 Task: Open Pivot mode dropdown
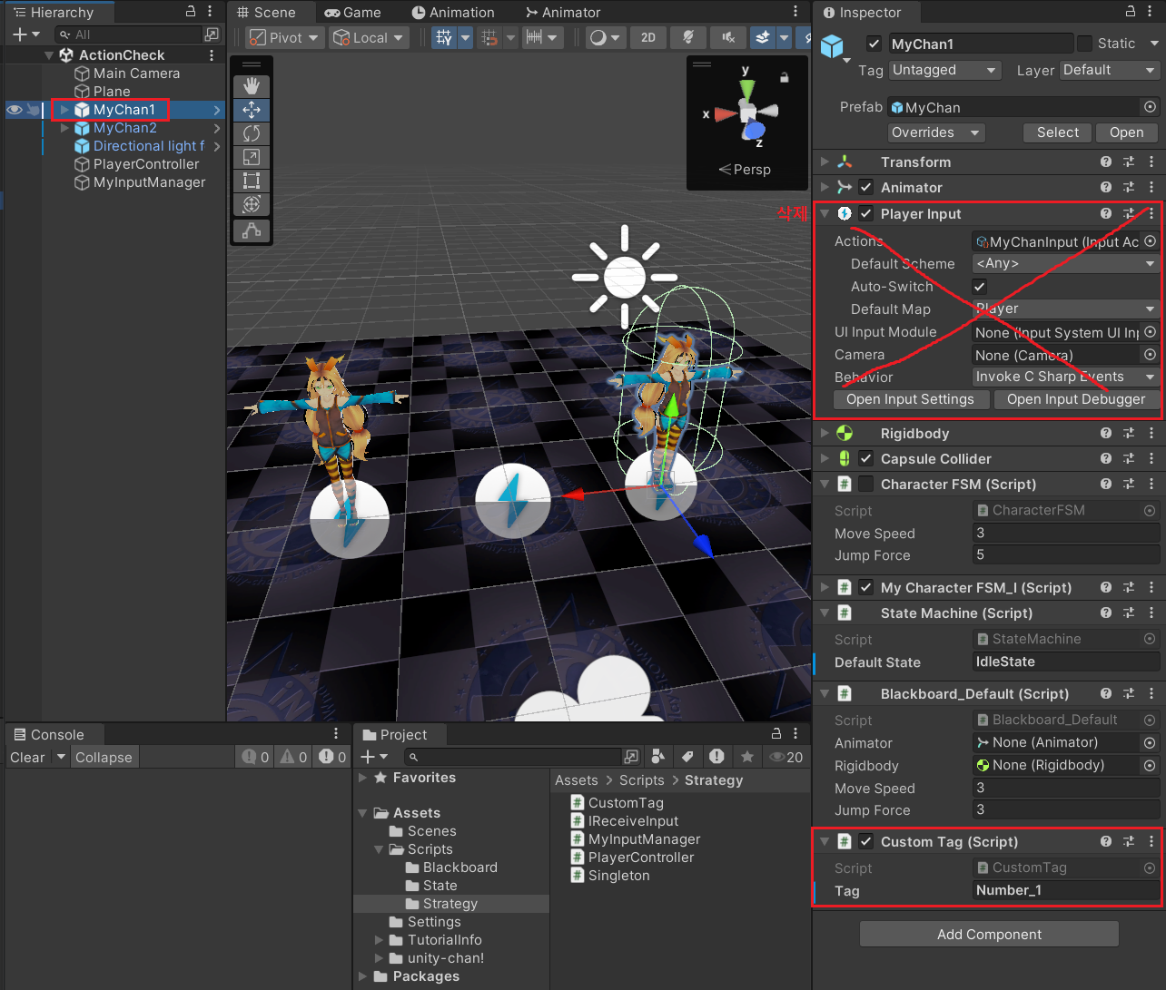tap(284, 37)
